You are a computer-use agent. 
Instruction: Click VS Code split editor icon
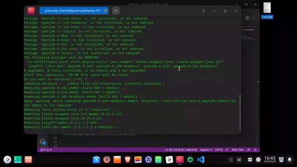click(247, 18)
